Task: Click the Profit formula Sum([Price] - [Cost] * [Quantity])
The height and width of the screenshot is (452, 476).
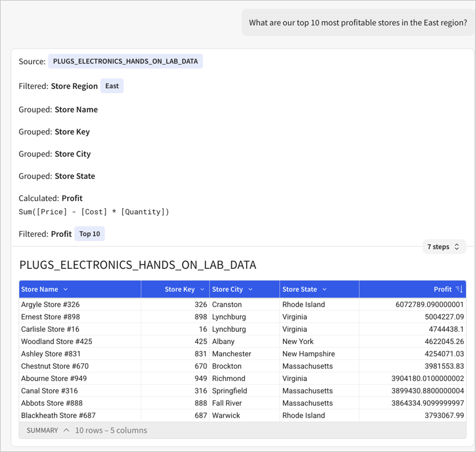Action: click(94, 212)
